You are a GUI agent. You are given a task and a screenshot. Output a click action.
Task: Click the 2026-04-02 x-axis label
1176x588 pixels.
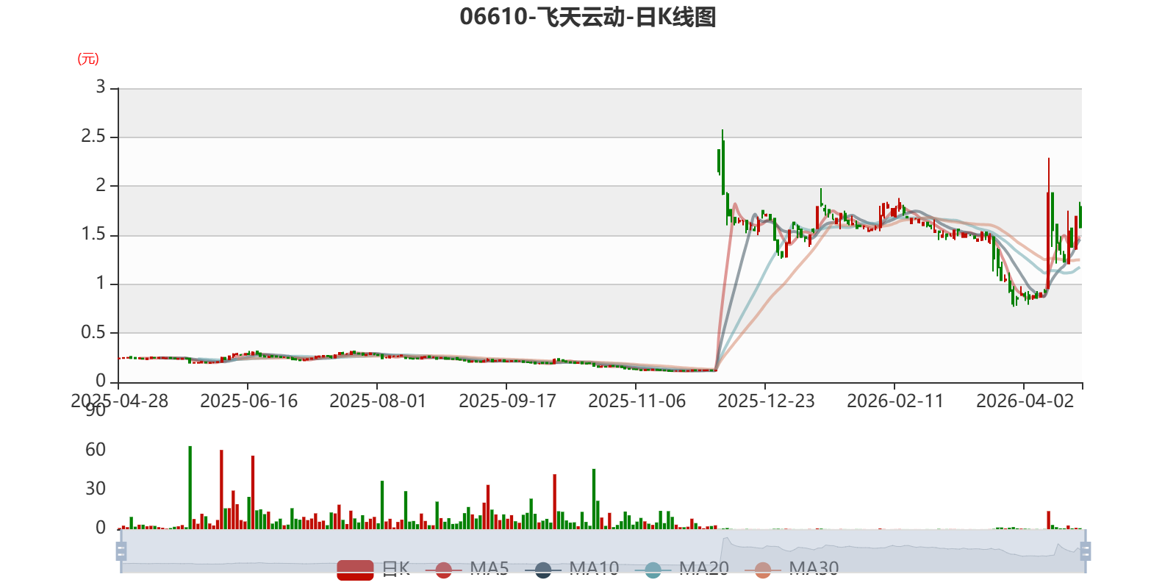pos(1025,401)
